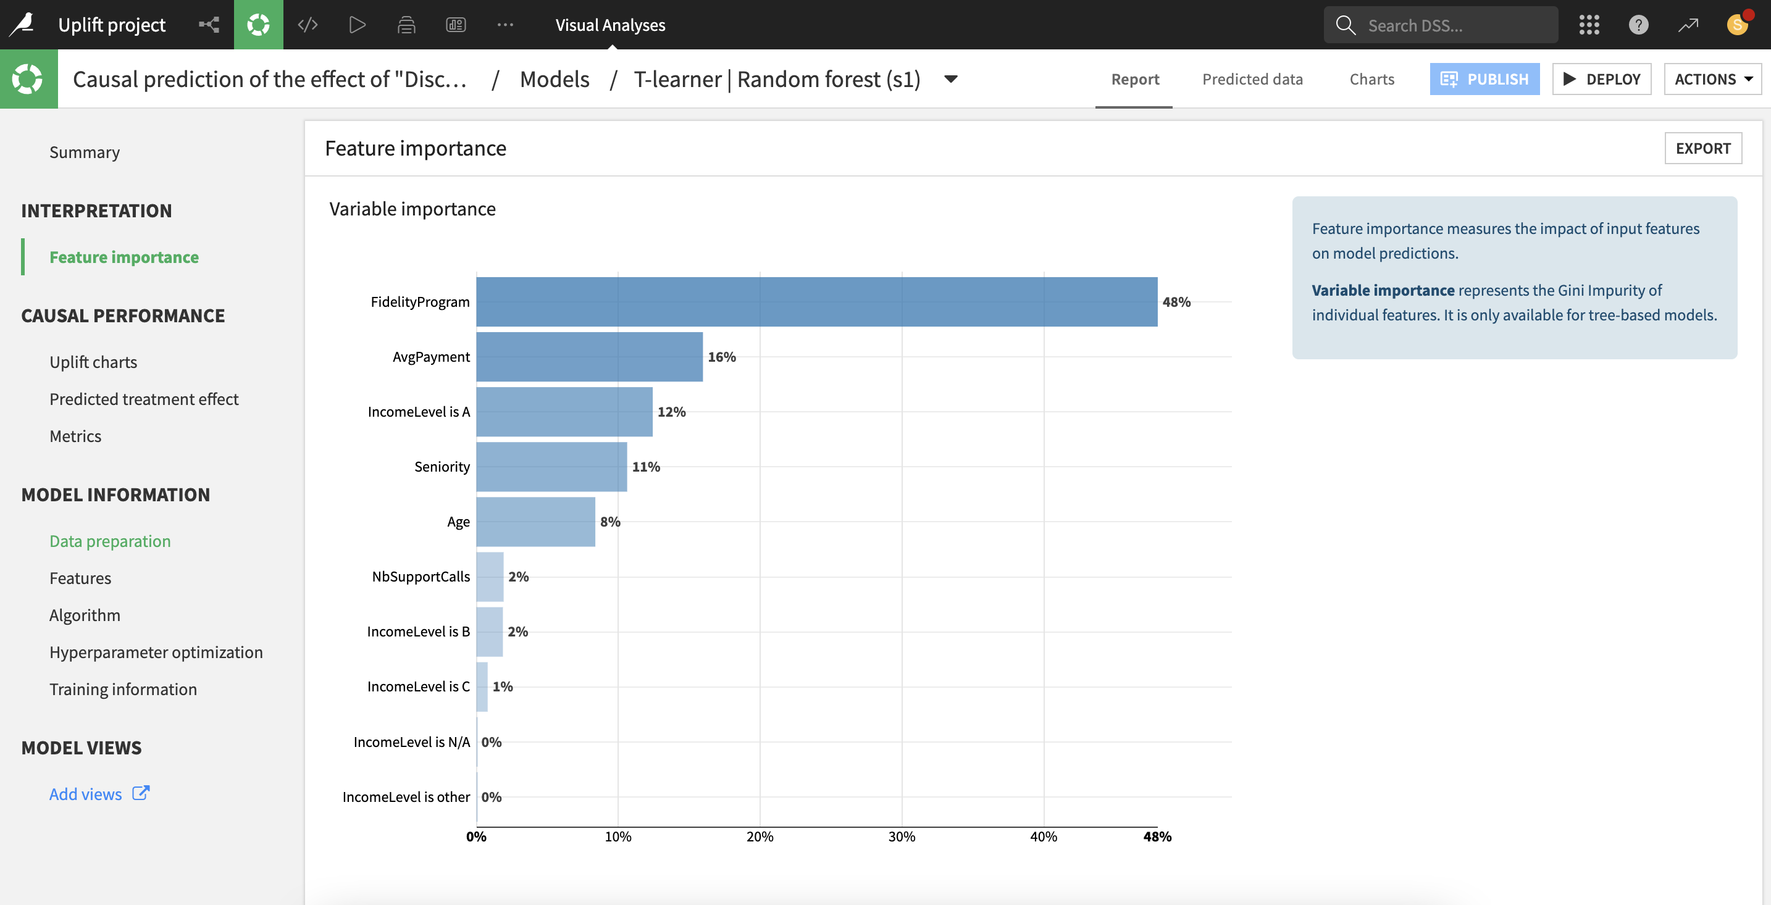This screenshot has height=905, width=1771.
Task: Click the FidelityProgram 48% bar
Action: coord(817,301)
